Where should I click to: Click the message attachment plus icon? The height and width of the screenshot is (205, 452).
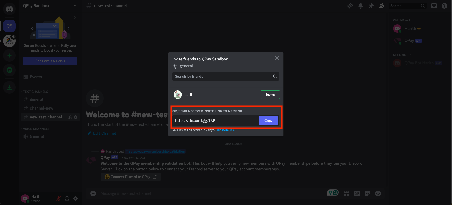pos(93,193)
